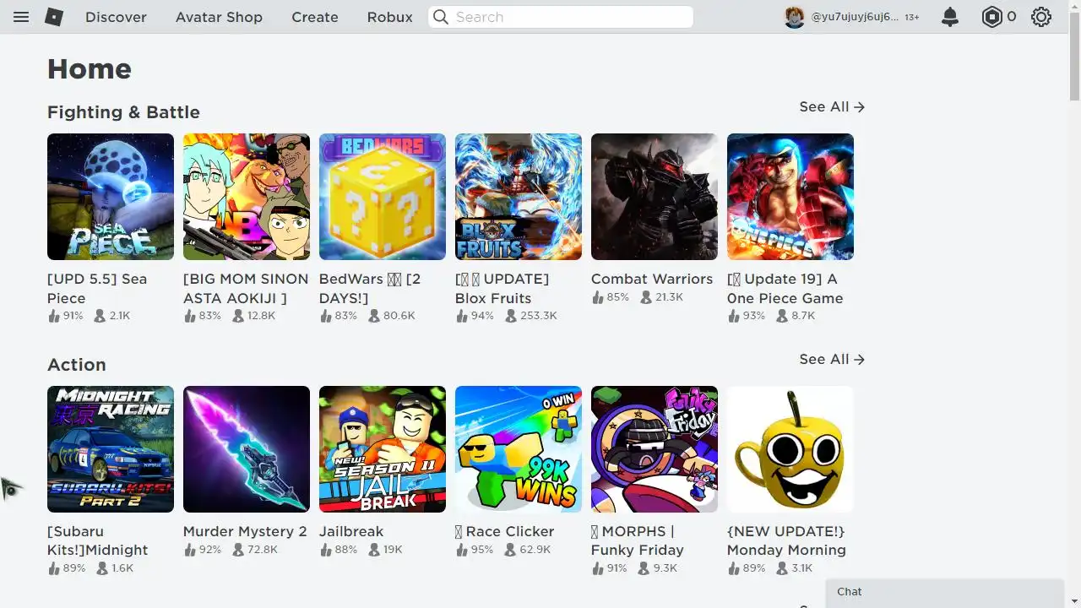Open the Monday Morning yellow mug thumbnail

click(790, 449)
